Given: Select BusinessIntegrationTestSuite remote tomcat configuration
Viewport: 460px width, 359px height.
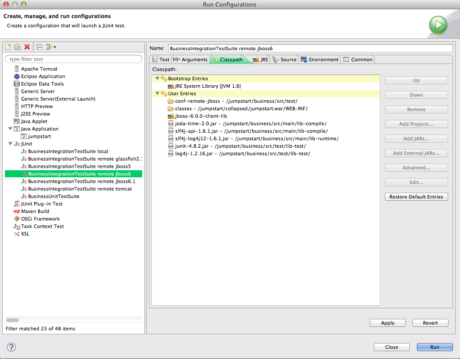Looking at the screenshot, I should (x=76, y=189).
